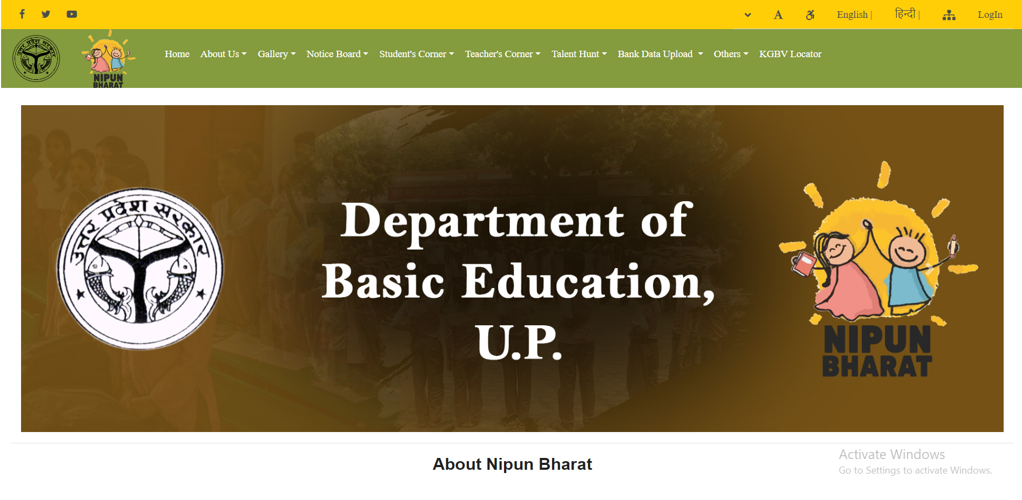Open the Gallery dropdown
This screenshot has height=500, width=1022.
click(276, 54)
